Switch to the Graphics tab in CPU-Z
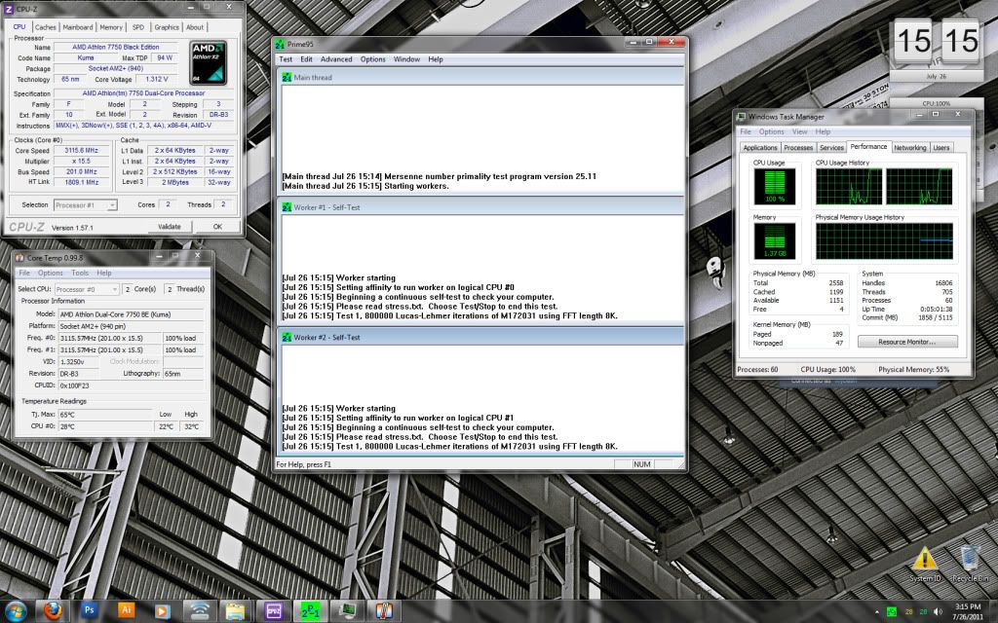Viewport: 998px width, 623px height. click(167, 27)
